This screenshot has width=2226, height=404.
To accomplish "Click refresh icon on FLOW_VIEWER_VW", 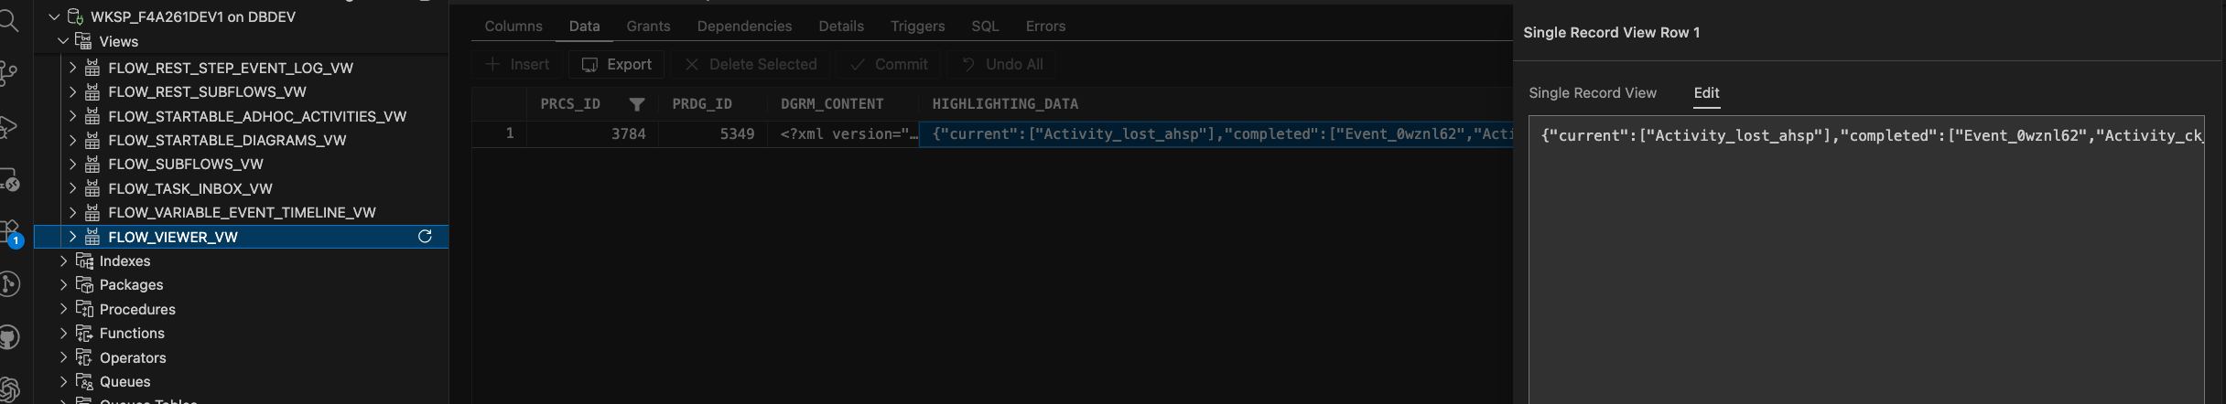I will 425,237.
